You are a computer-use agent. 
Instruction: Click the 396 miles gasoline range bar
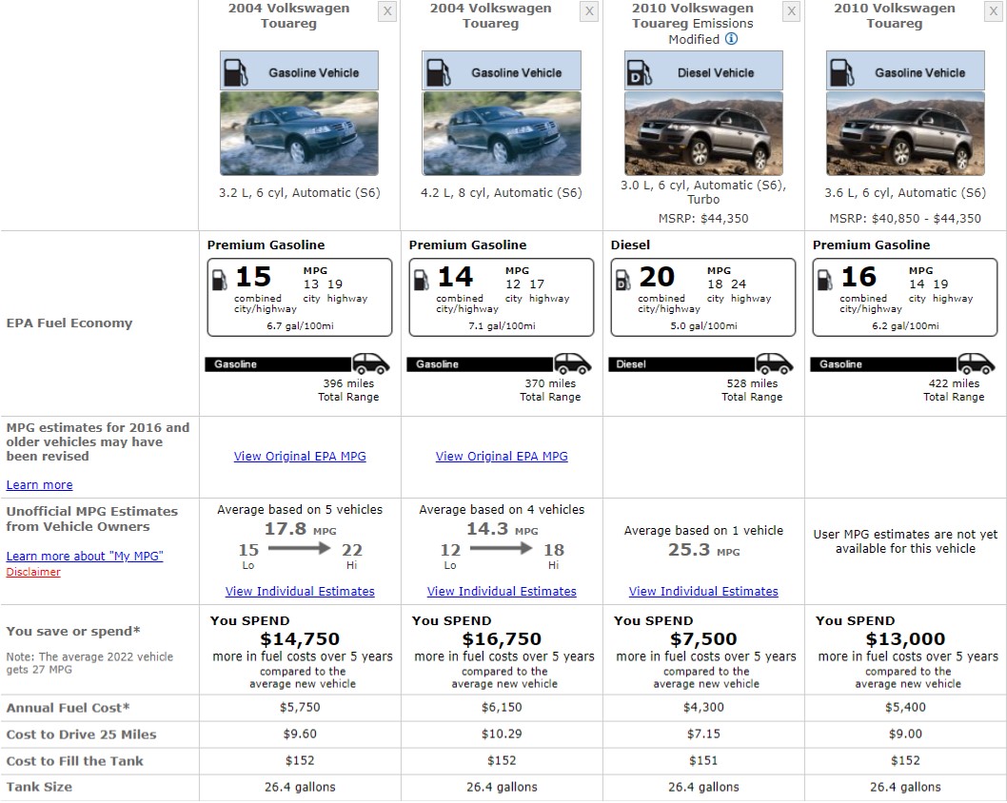point(279,364)
